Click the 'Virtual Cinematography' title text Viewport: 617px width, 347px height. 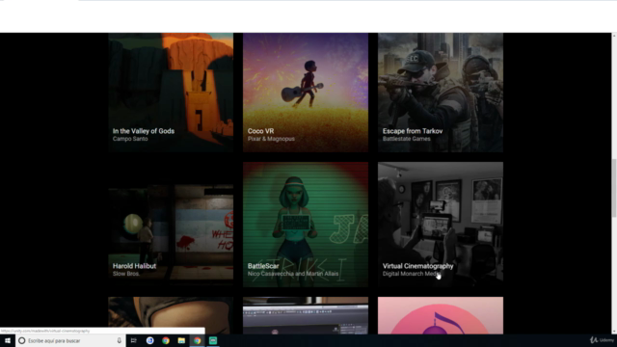(417, 266)
